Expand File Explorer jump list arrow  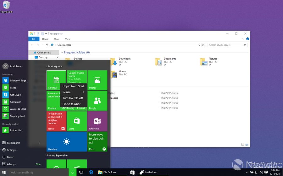click(40, 143)
